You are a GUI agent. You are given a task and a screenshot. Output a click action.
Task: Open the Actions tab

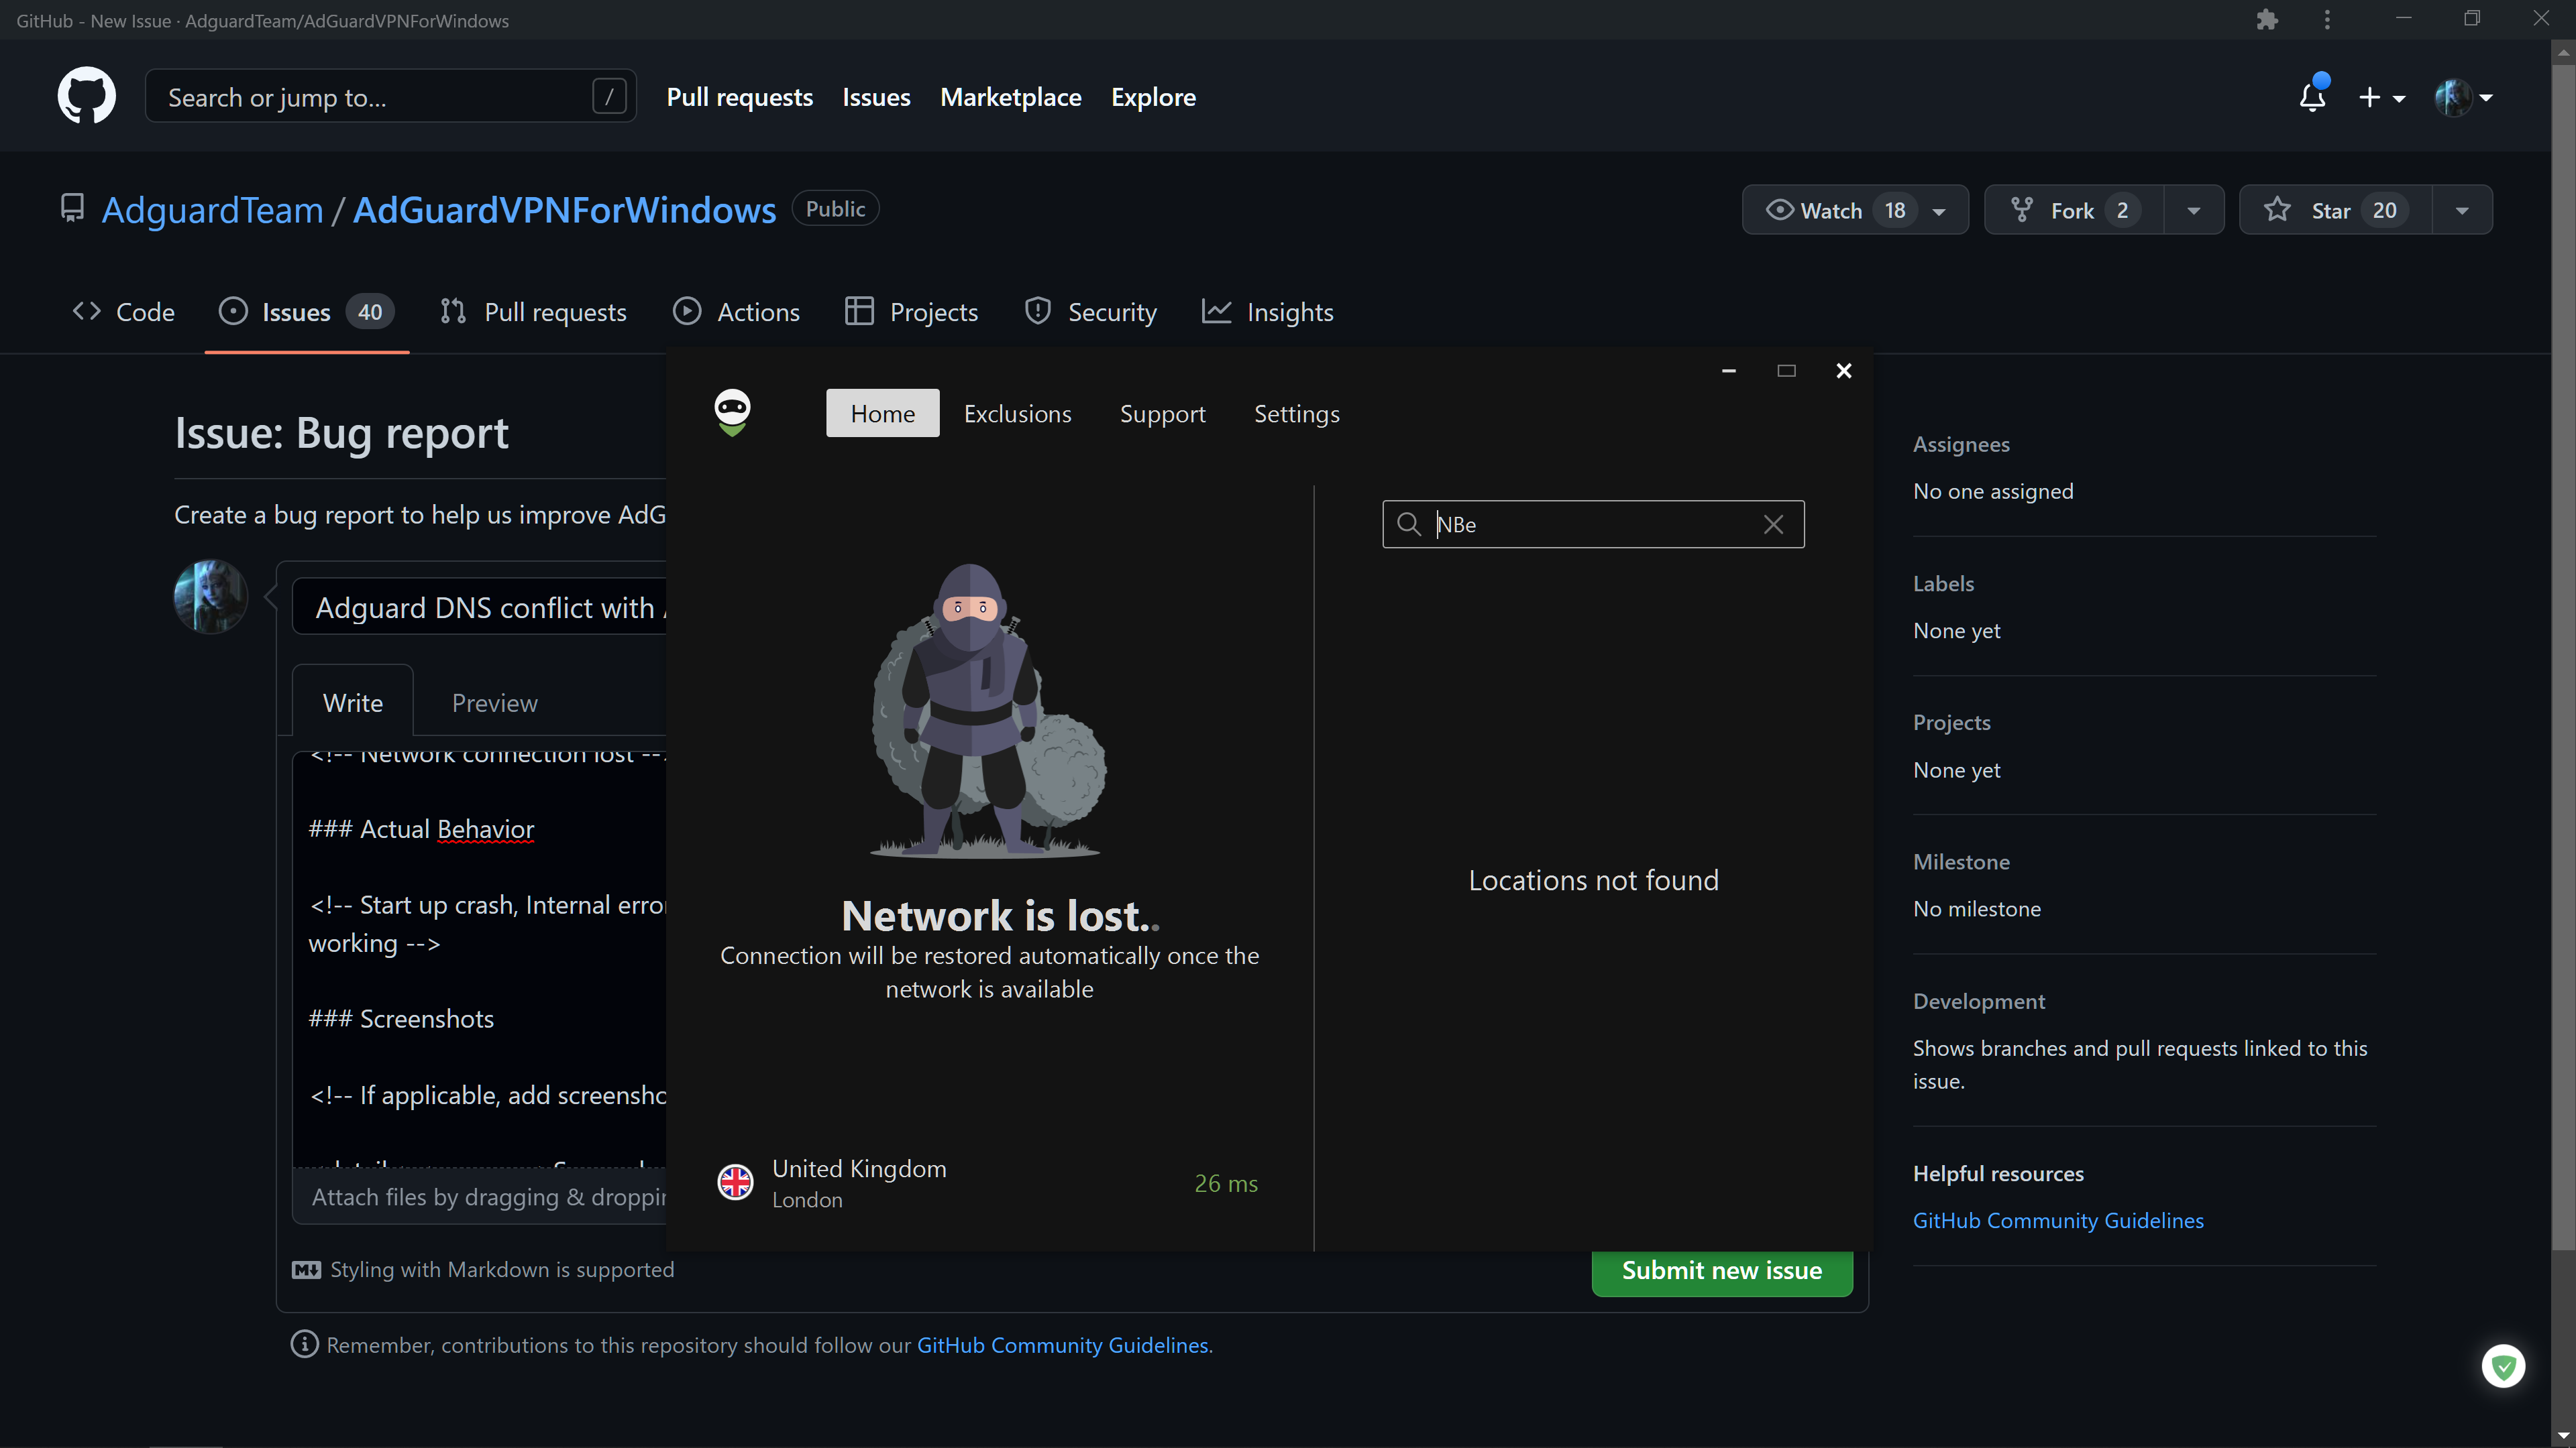737,312
